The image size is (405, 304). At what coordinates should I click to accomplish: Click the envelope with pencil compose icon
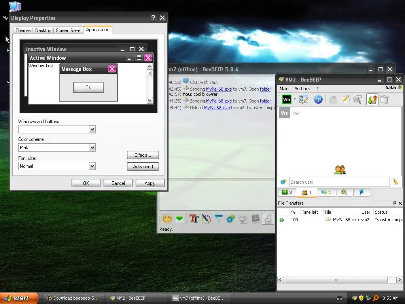(x=345, y=99)
